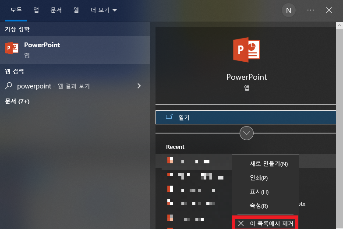This screenshot has width=343, height=229.
Task: Click the 가장 정확 heading
Action: tap(17, 29)
